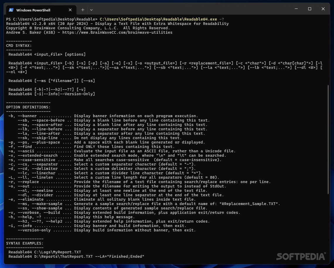Click the '-b, --banner' option line
Viewport: 334px width, 268px height.
click(103, 116)
